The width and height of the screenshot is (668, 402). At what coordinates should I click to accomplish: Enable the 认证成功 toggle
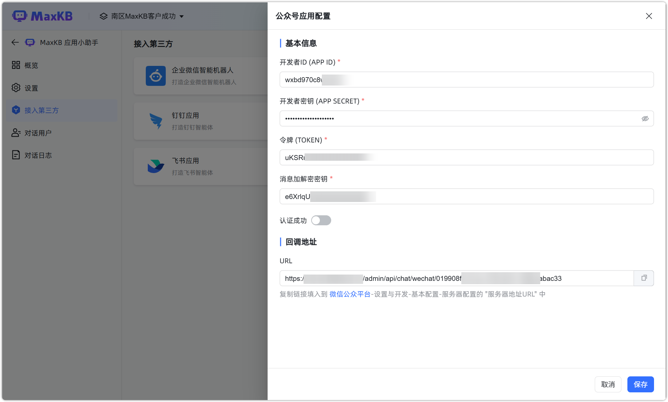321,220
